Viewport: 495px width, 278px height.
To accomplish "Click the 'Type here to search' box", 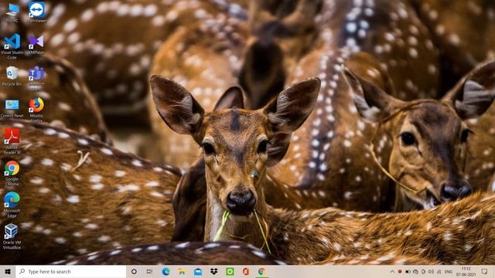I will point(71,272).
